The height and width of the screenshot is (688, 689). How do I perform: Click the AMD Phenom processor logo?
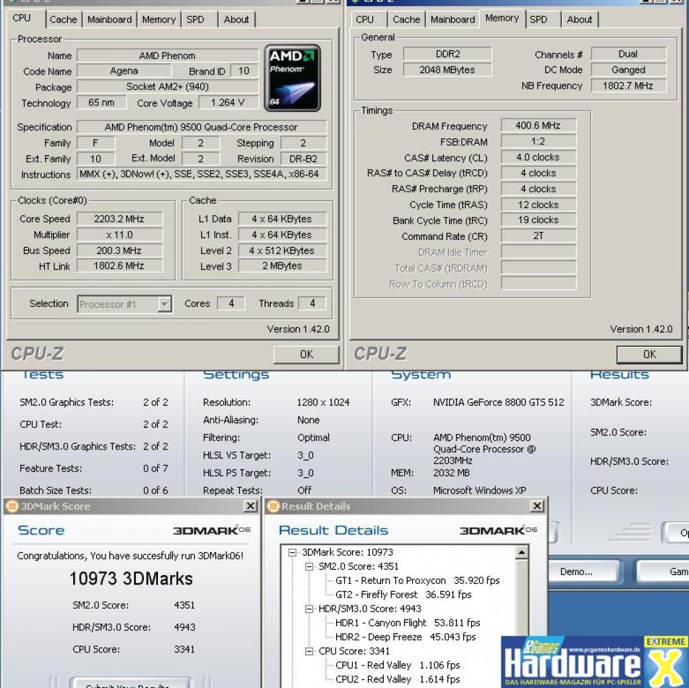coord(292,78)
